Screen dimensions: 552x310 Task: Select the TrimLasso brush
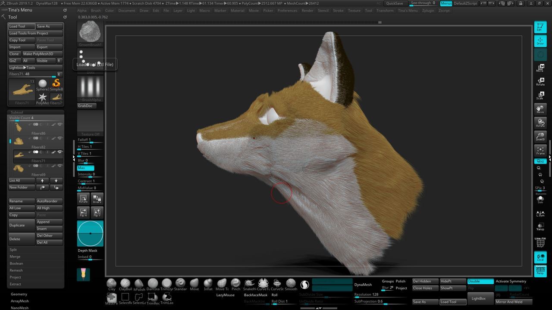(x=167, y=298)
